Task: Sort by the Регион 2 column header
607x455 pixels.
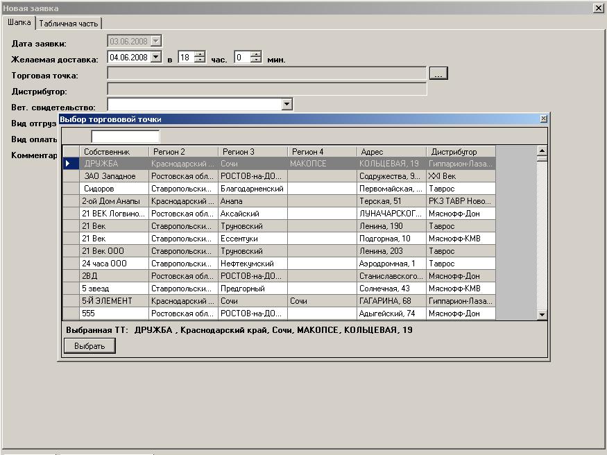Action: 183,152
